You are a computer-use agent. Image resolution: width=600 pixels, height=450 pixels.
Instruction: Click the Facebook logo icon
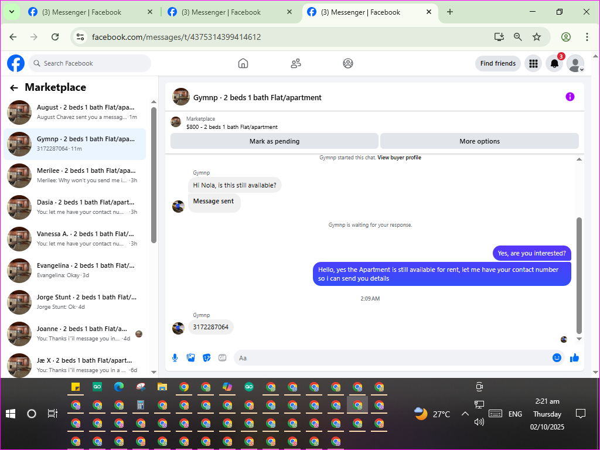(x=16, y=63)
